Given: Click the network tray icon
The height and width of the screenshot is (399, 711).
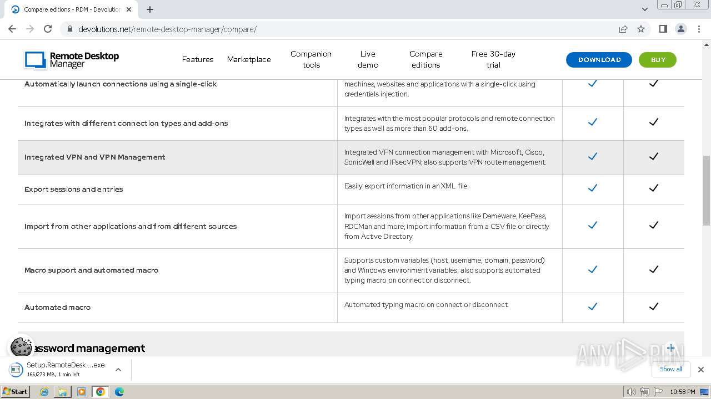Looking at the screenshot, I should coord(644,392).
